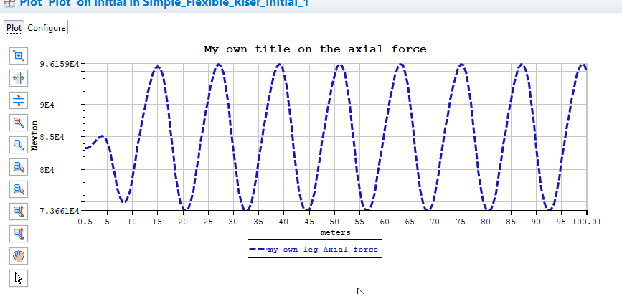Zoom in vertically with the magnifier icon
The width and height of the screenshot is (622, 294).
(19, 211)
